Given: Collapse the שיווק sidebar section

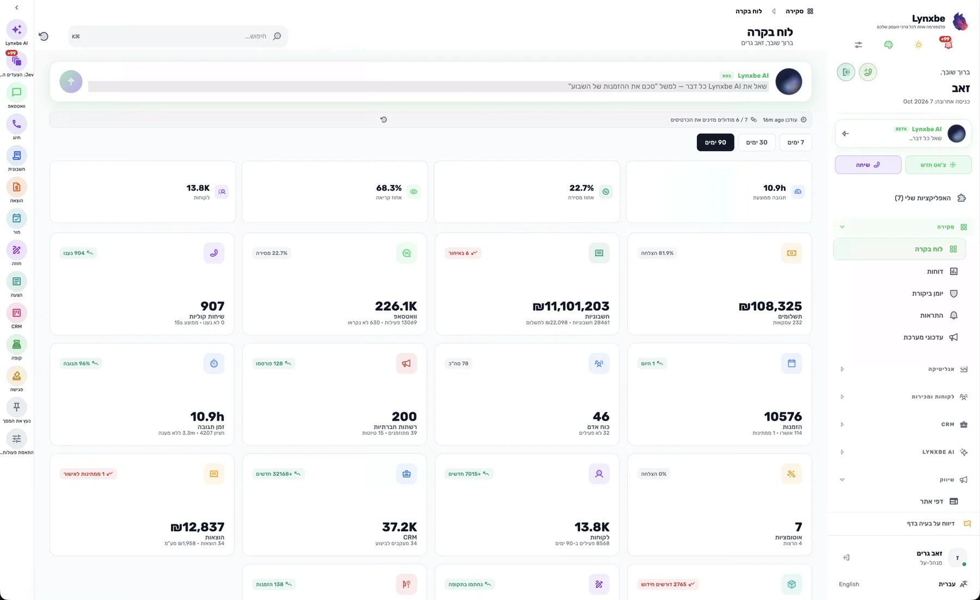Looking at the screenshot, I should pyautogui.click(x=842, y=480).
